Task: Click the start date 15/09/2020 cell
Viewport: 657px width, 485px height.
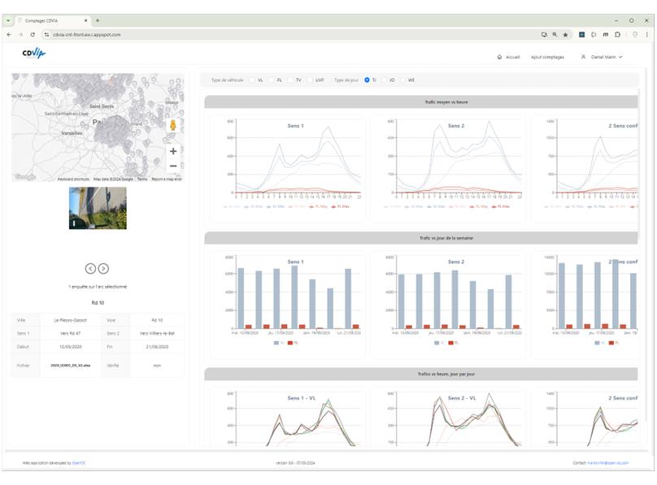Action: pos(71,347)
